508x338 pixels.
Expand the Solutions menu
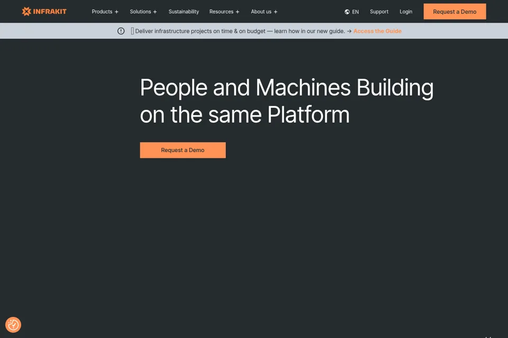pyautogui.click(x=143, y=12)
